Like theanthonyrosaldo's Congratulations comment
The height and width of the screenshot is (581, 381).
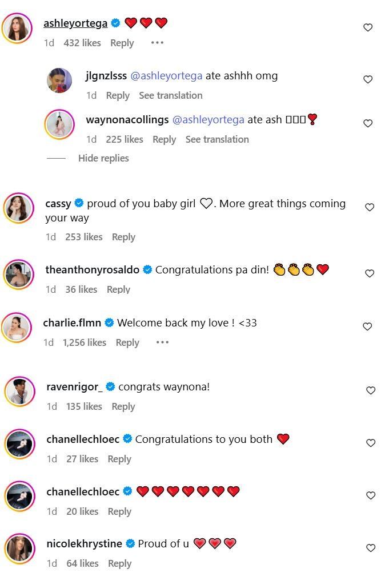click(370, 273)
